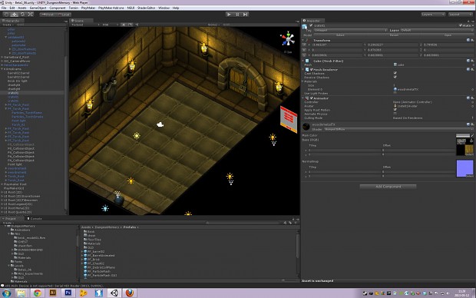Select GO_CameraMover in Hierarchy
This screenshot has height=298, width=476.
pyautogui.click(x=17, y=61)
